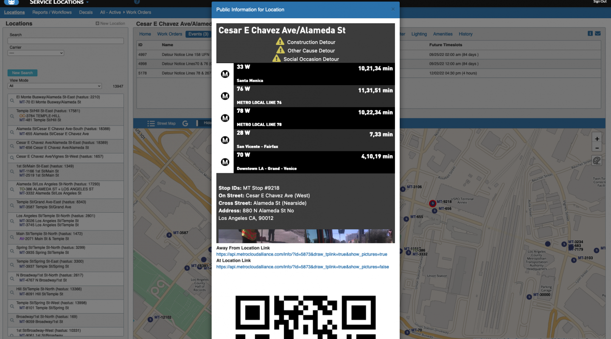Click the New Search button

(22, 73)
